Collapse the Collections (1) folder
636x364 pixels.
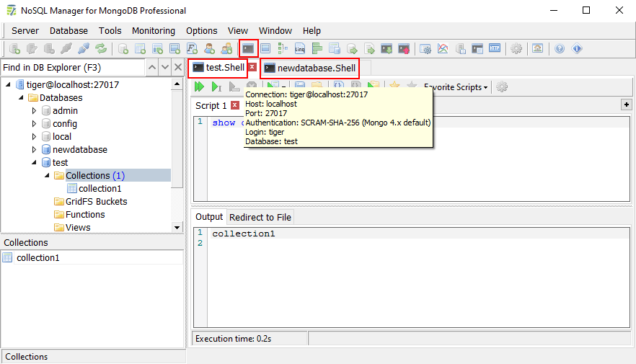47,176
